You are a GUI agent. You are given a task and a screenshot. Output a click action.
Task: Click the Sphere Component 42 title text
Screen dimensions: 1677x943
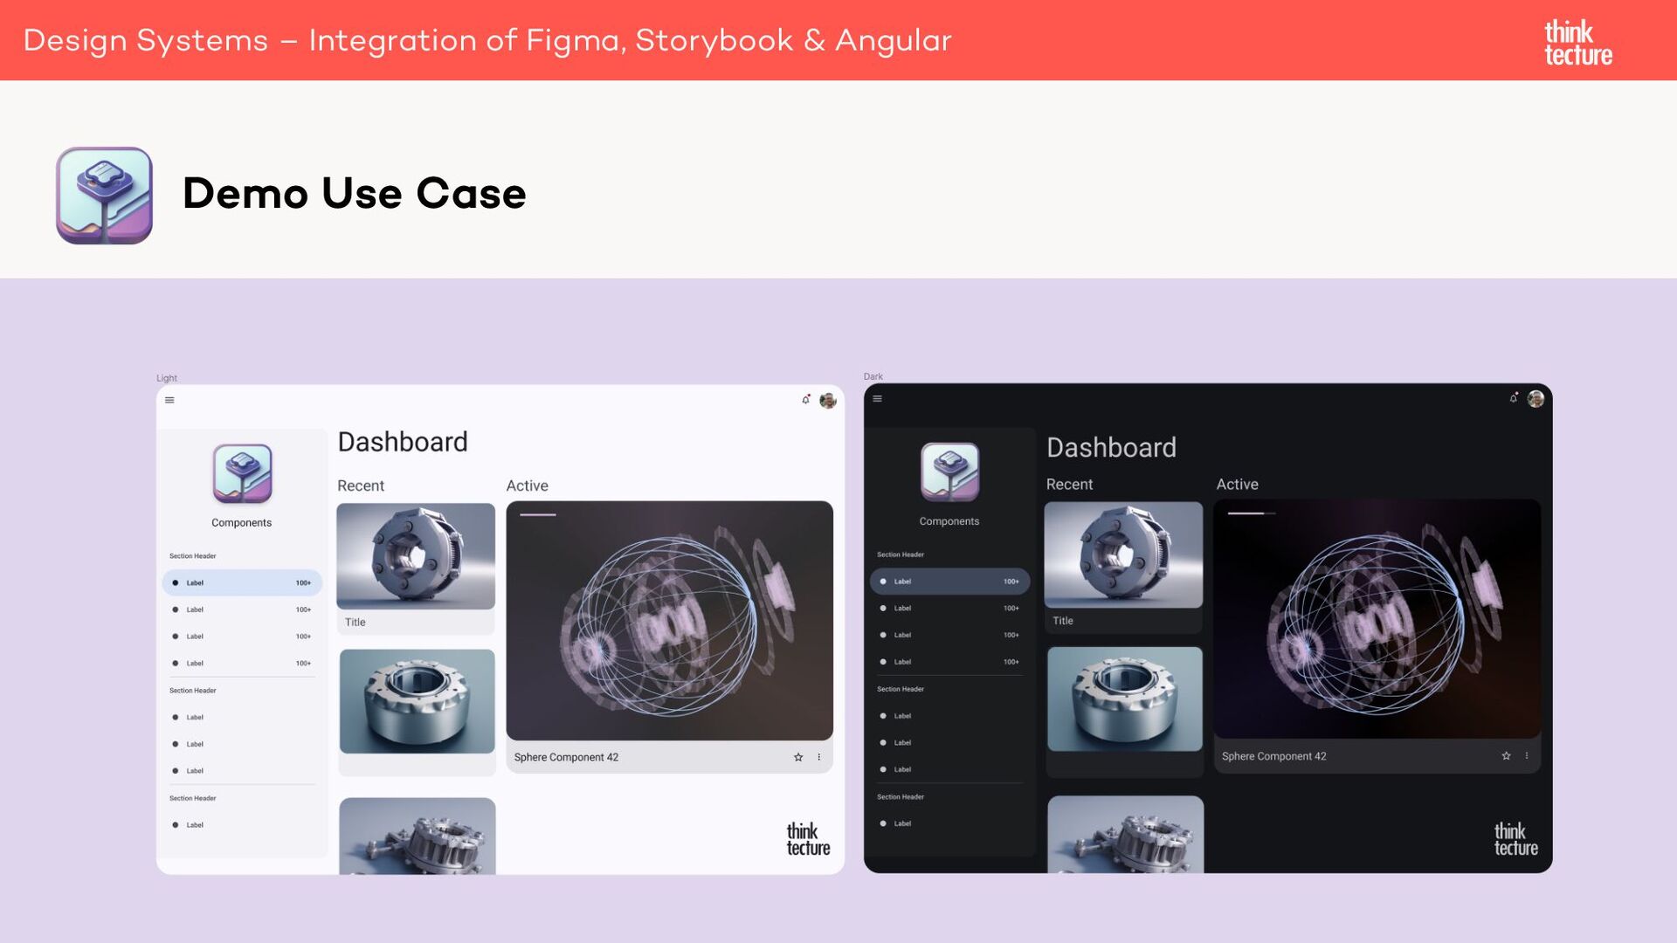pos(566,757)
